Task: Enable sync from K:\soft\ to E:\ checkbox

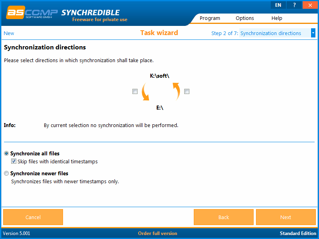Action: [135, 92]
